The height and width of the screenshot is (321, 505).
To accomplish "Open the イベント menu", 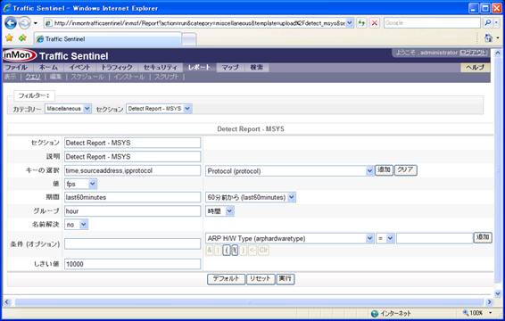I will [x=80, y=67].
